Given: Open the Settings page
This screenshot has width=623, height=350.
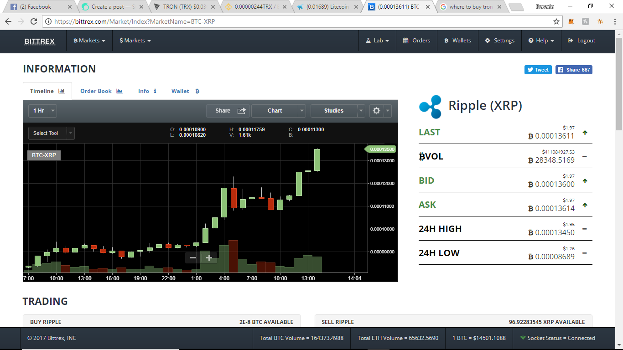Looking at the screenshot, I should 499,41.
